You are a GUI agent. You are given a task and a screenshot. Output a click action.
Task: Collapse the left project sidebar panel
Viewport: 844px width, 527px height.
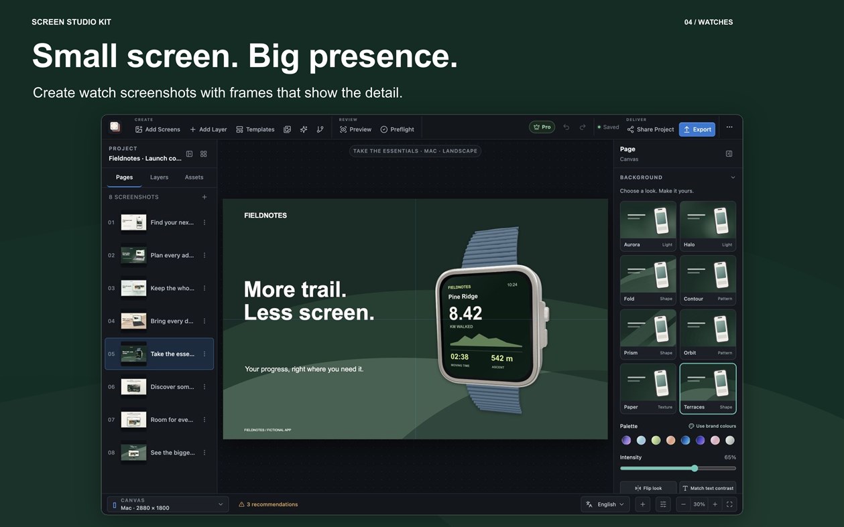(190, 154)
